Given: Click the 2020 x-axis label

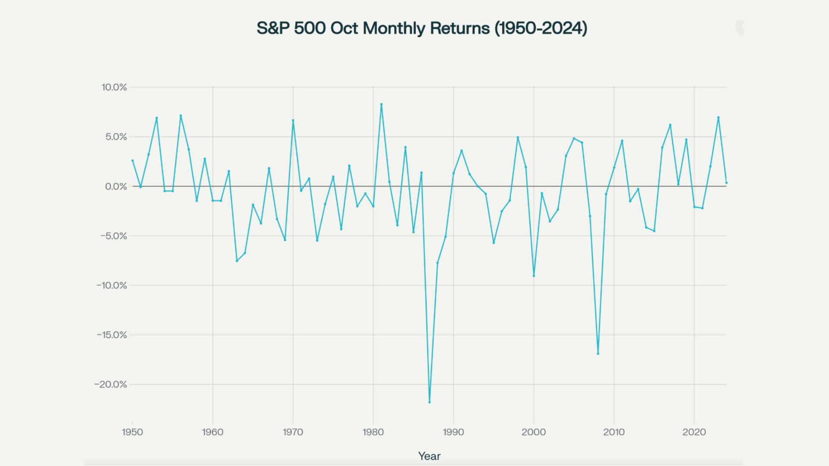Looking at the screenshot, I should pos(694,432).
